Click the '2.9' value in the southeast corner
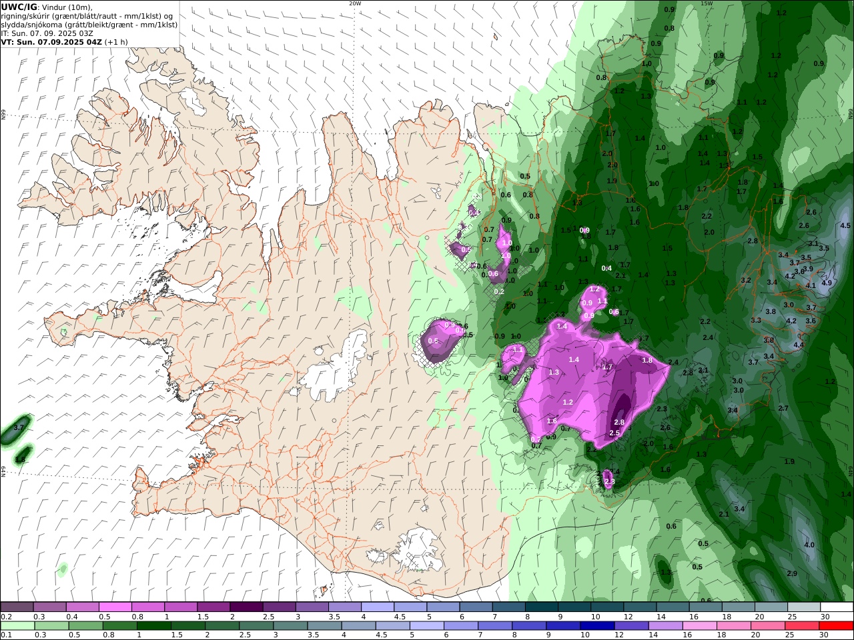 pyautogui.click(x=792, y=573)
